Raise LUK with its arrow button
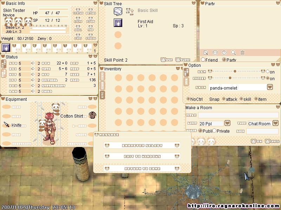Viewport: 281px width, 210px height. (33, 91)
